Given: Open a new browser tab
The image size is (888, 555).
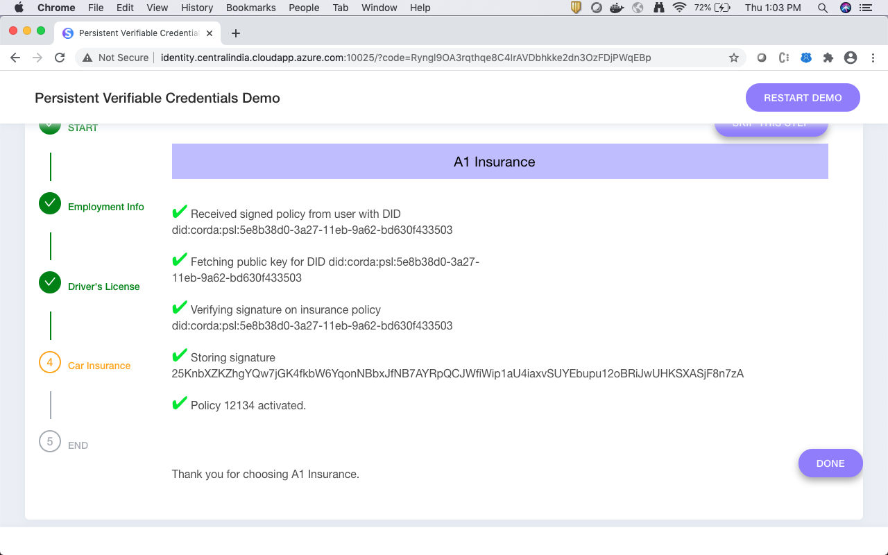Looking at the screenshot, I should click(x=236, y=33).
